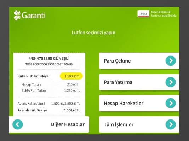189x141 pixels.
Task: Click the yellow highlighted 1.500,00 TL balance
Action: click(71, 76)
